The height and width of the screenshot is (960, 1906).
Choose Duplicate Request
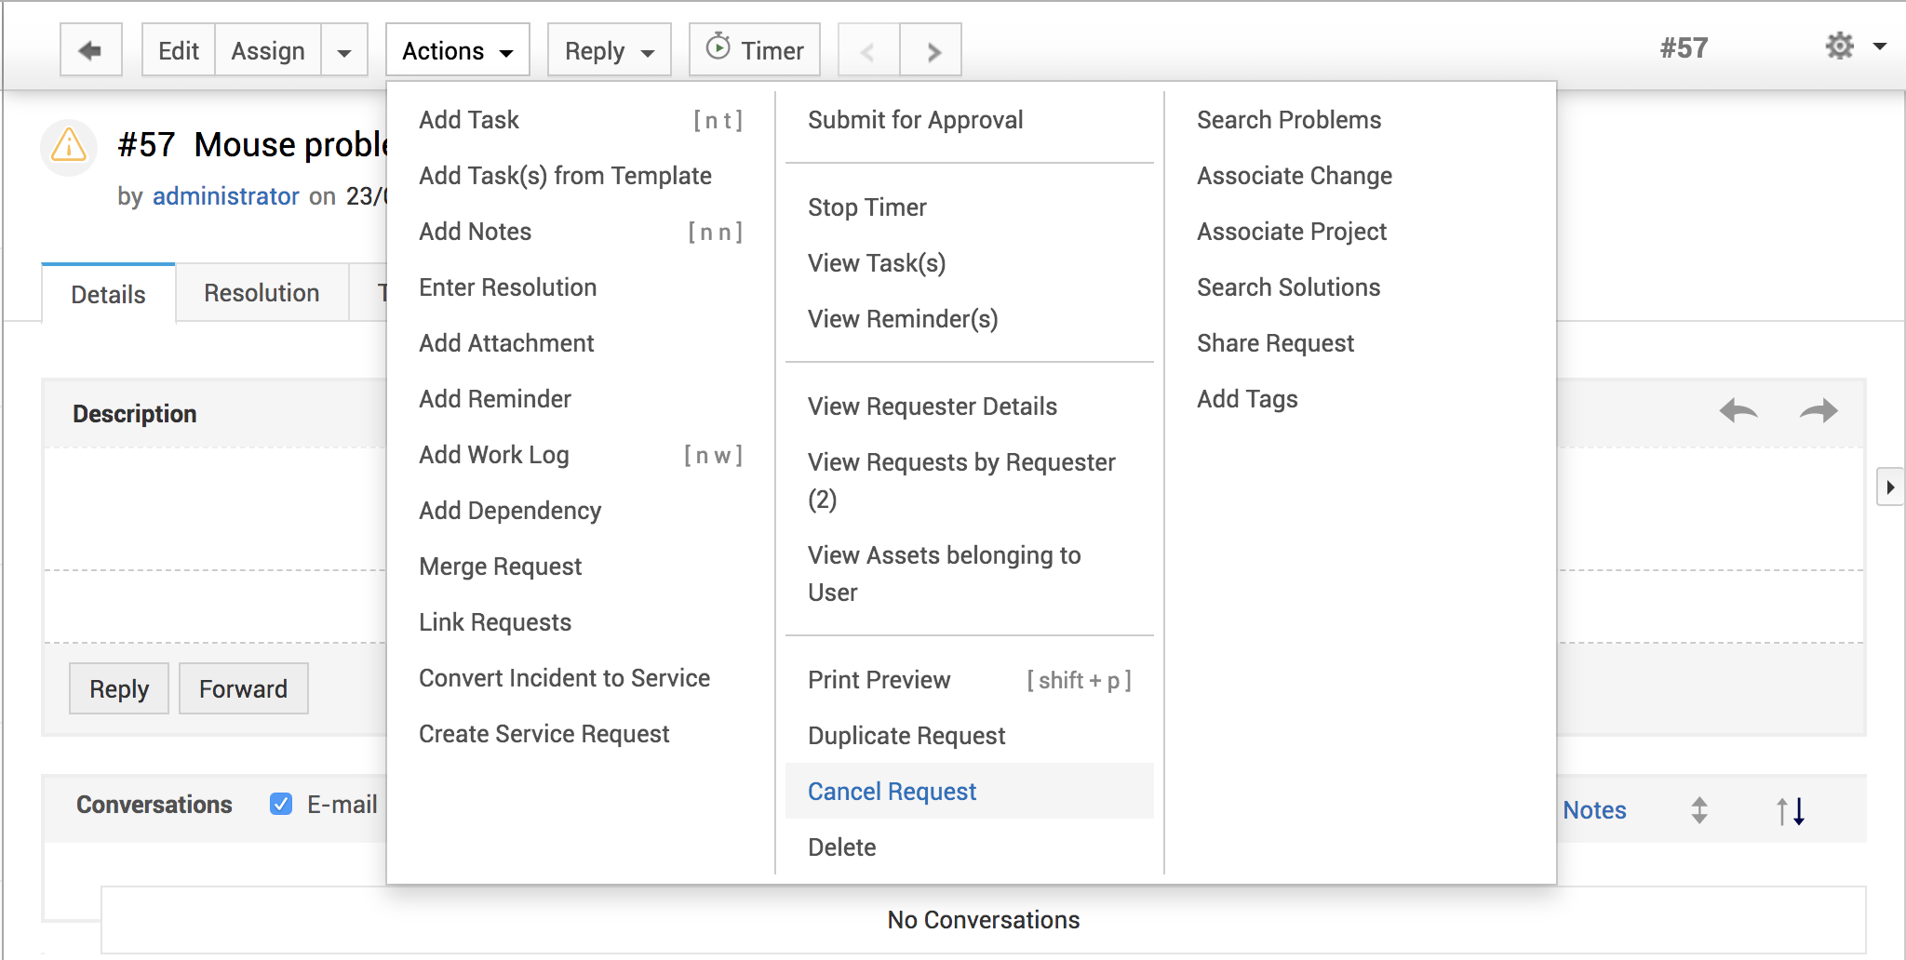pyautogui.click(x=970, y=736)
